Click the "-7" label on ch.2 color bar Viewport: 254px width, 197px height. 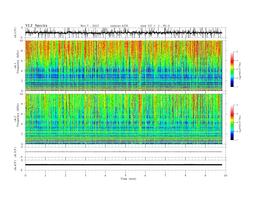[x=237, y=140]
